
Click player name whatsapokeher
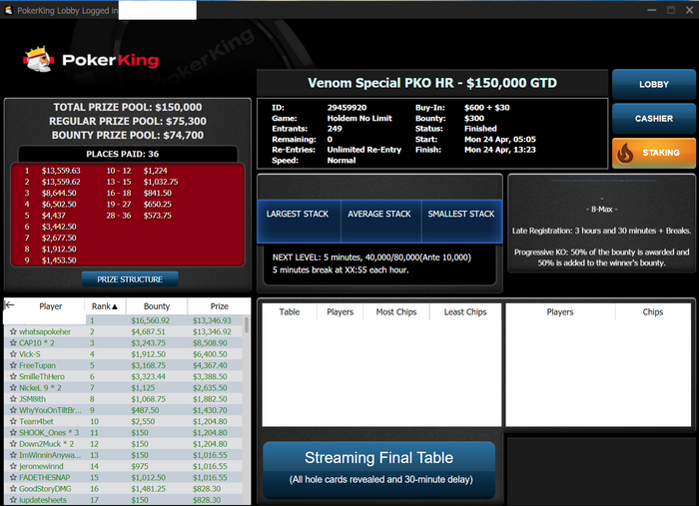45,331
